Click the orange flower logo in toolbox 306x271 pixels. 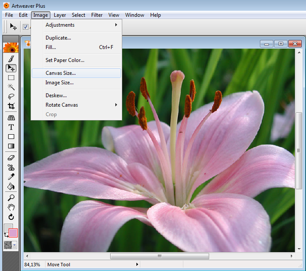(x=11, y=47)
